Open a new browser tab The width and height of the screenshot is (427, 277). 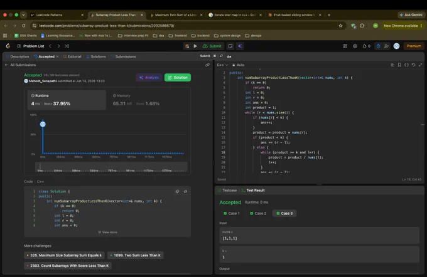coord(329,15)
